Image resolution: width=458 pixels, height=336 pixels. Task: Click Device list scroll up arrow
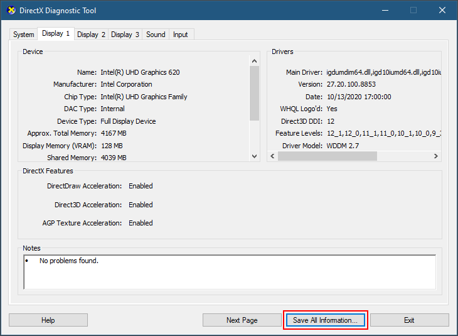(x=255, y=61)
